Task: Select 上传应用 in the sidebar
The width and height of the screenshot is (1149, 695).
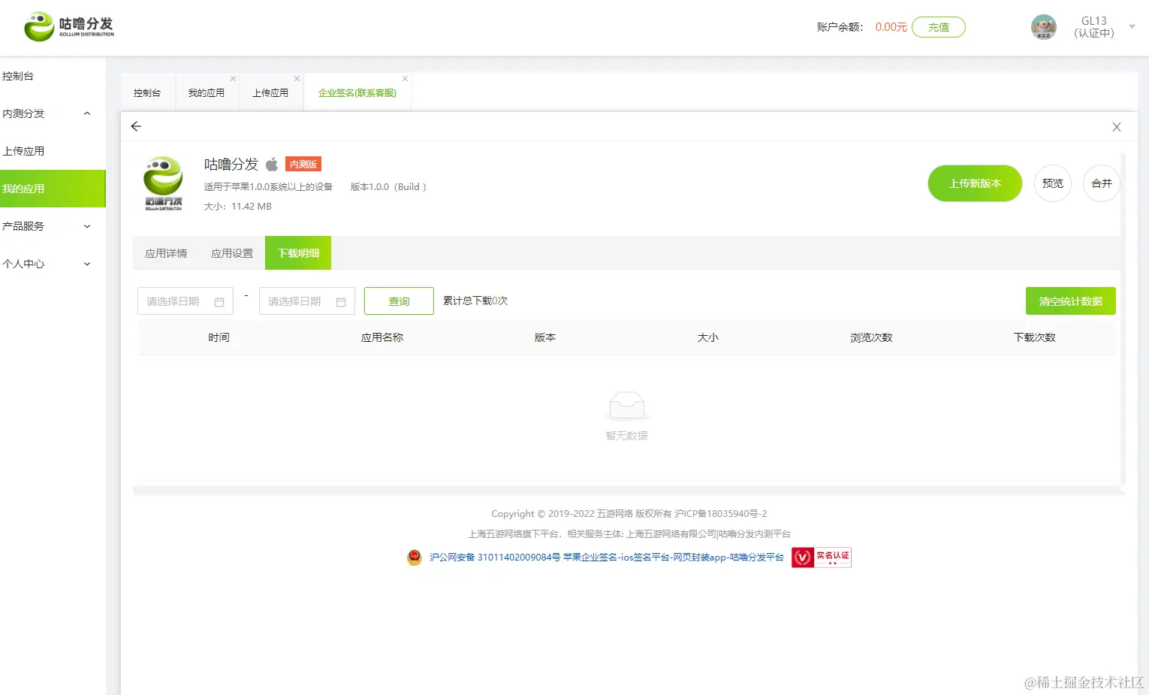Action: [x=53, y=151]
